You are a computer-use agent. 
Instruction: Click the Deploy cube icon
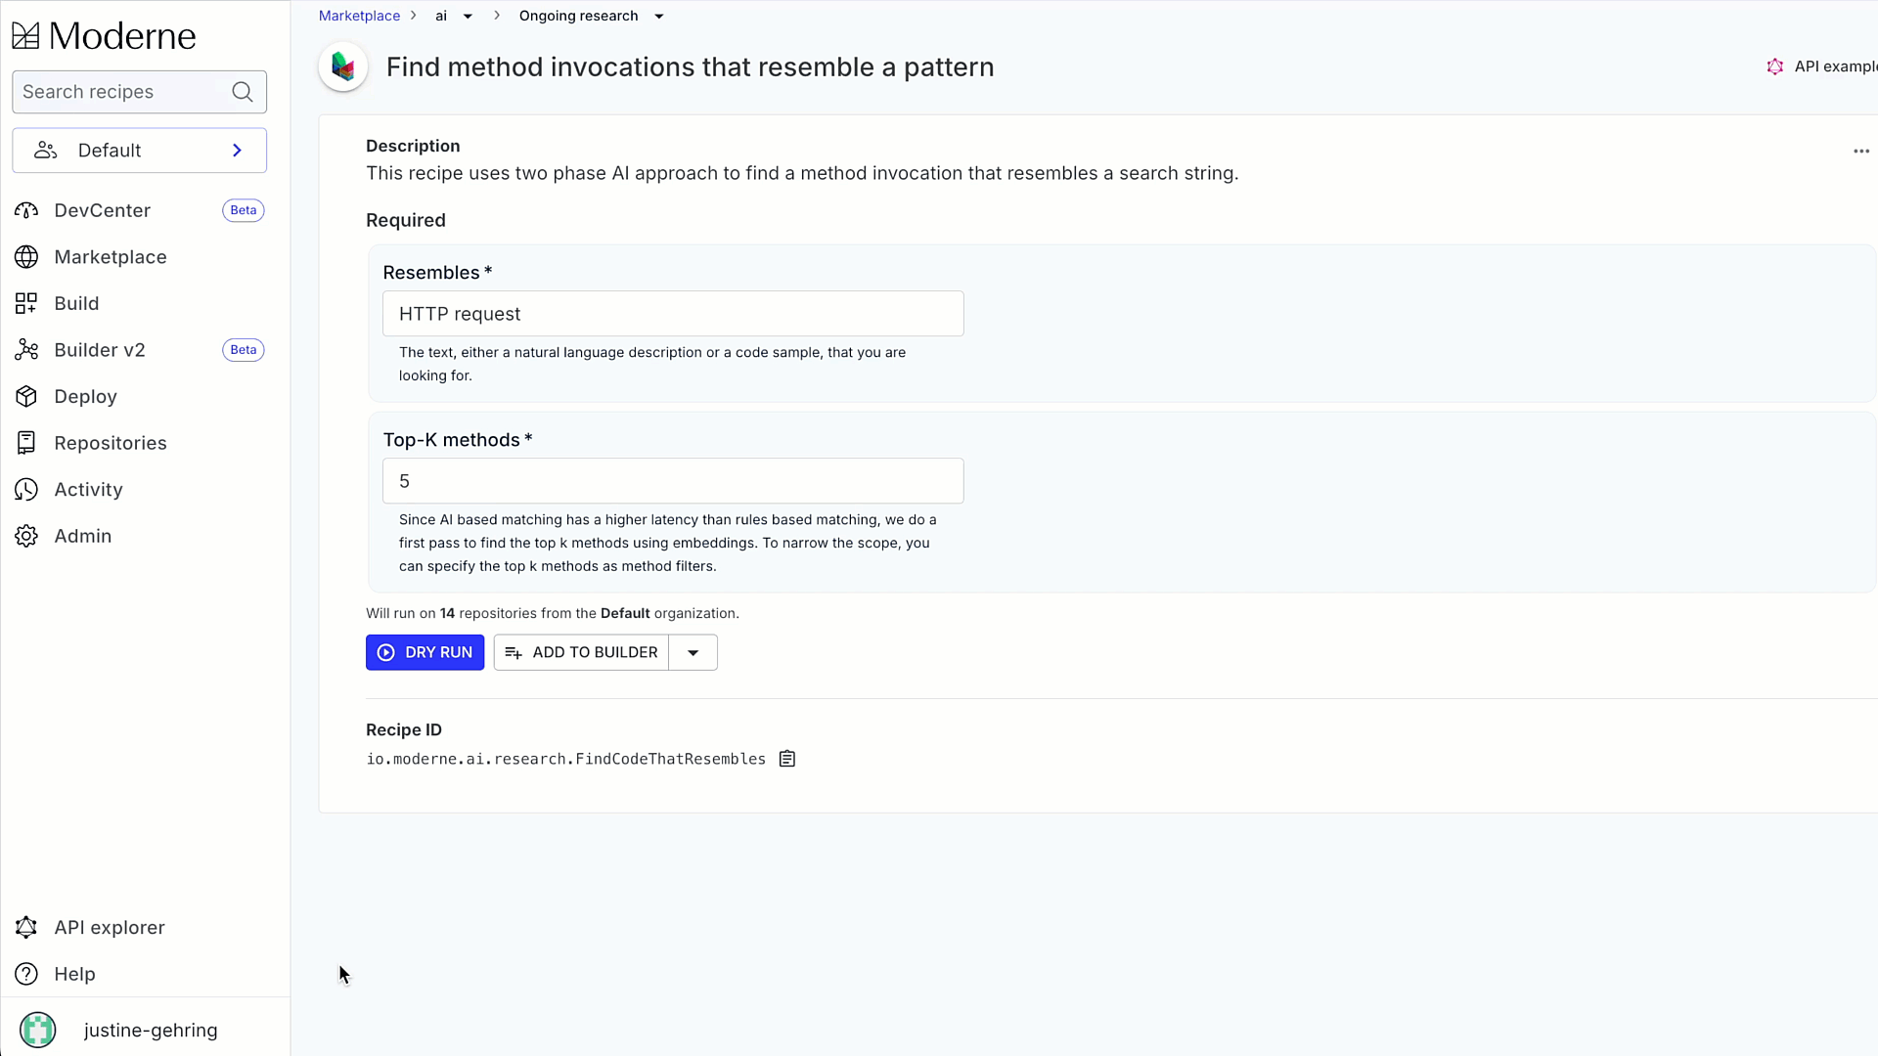point(26,396)
